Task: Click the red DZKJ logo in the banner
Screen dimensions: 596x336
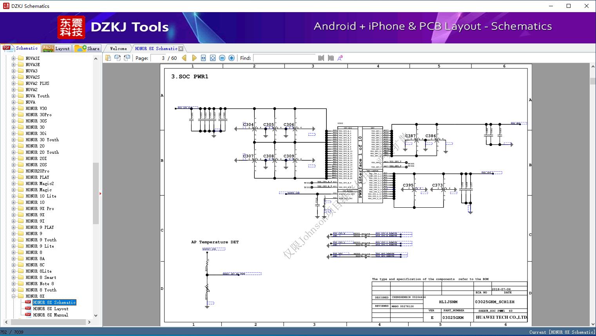Action: (71, 27)
